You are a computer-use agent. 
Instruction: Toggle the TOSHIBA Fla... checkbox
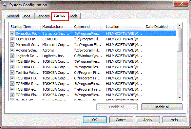click(12, 95)
